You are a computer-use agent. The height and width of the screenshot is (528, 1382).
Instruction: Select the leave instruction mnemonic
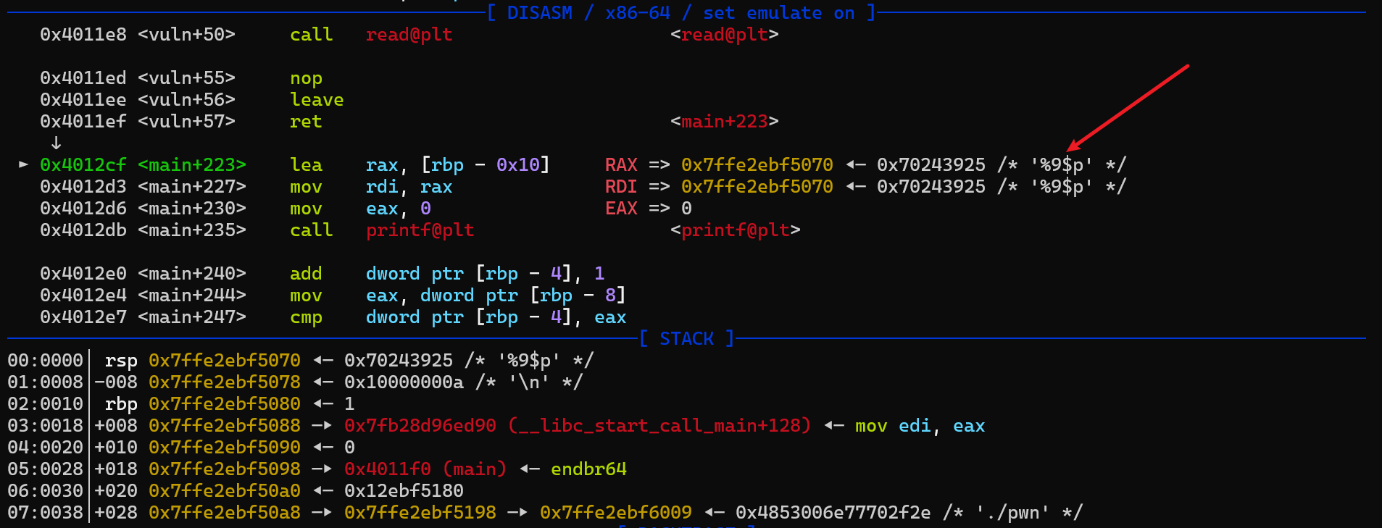[x=317, y=100]
